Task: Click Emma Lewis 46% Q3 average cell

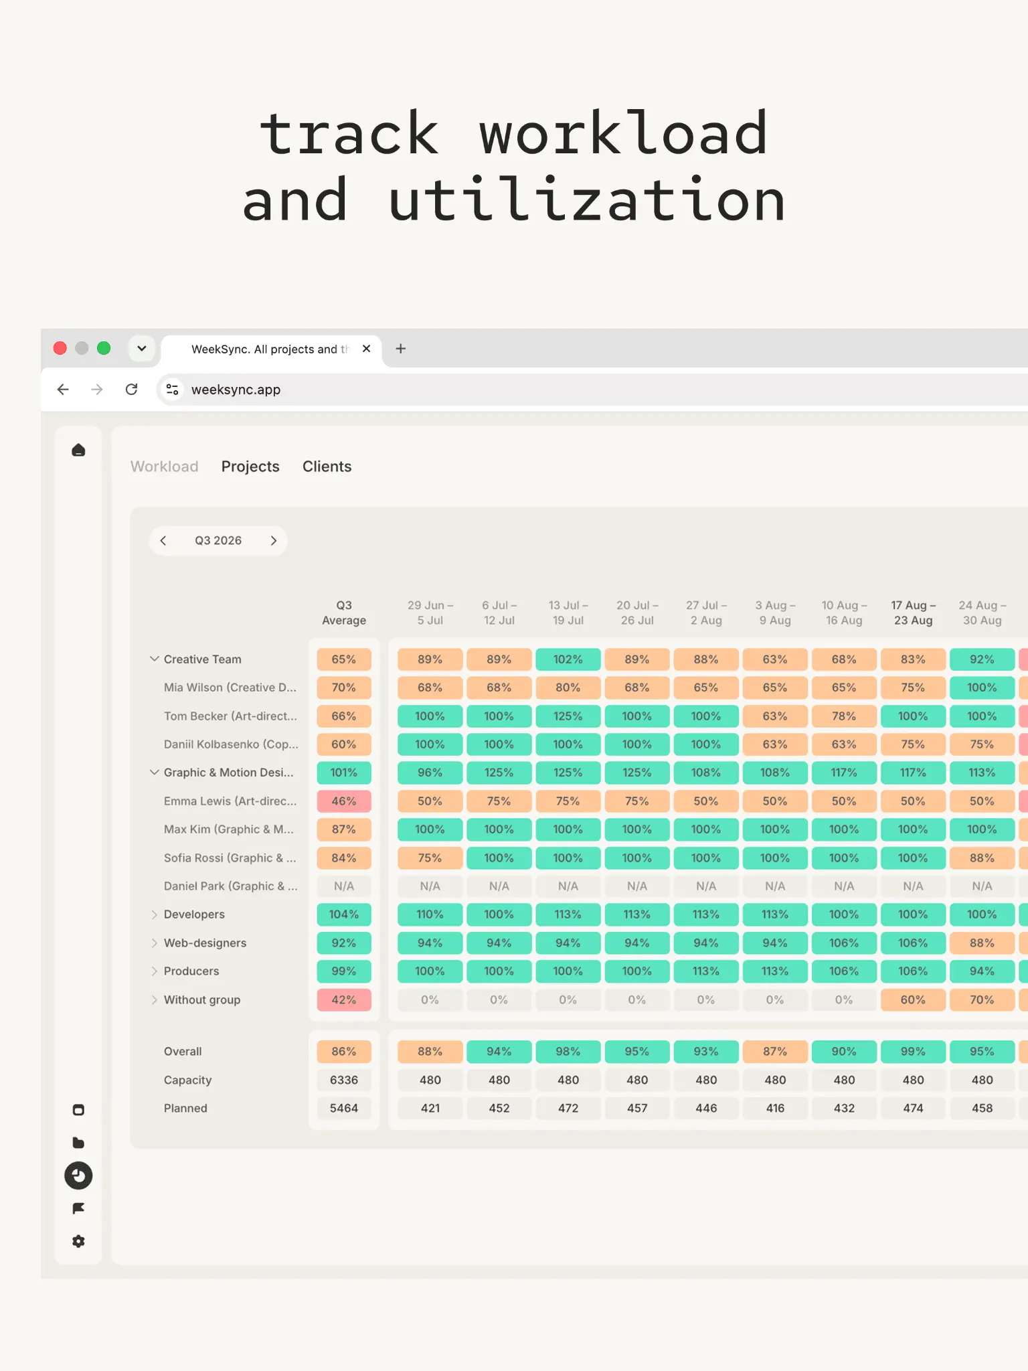Action: coord(344,801)
